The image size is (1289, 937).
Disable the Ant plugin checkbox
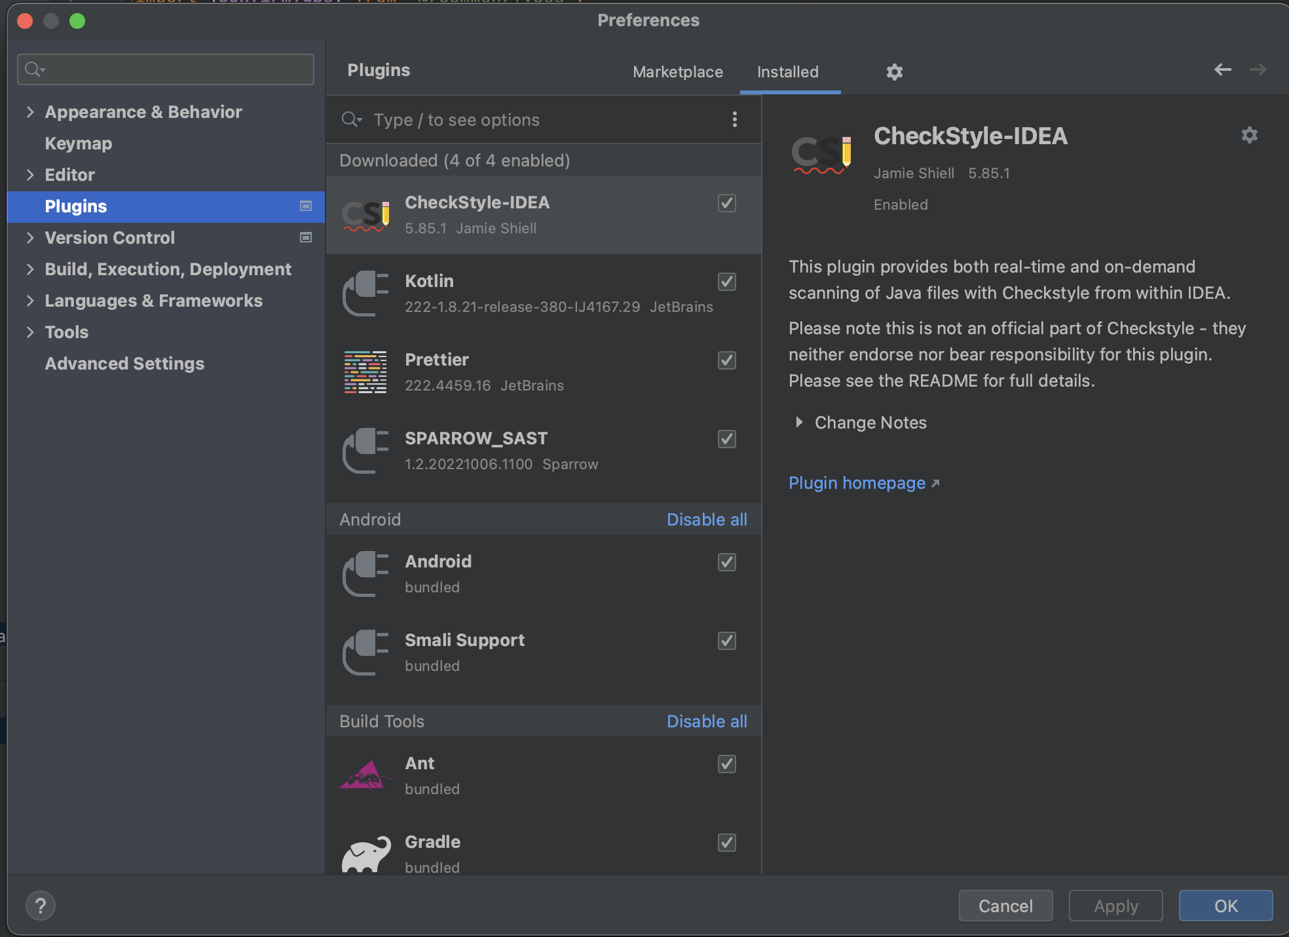tap(727, 764)
